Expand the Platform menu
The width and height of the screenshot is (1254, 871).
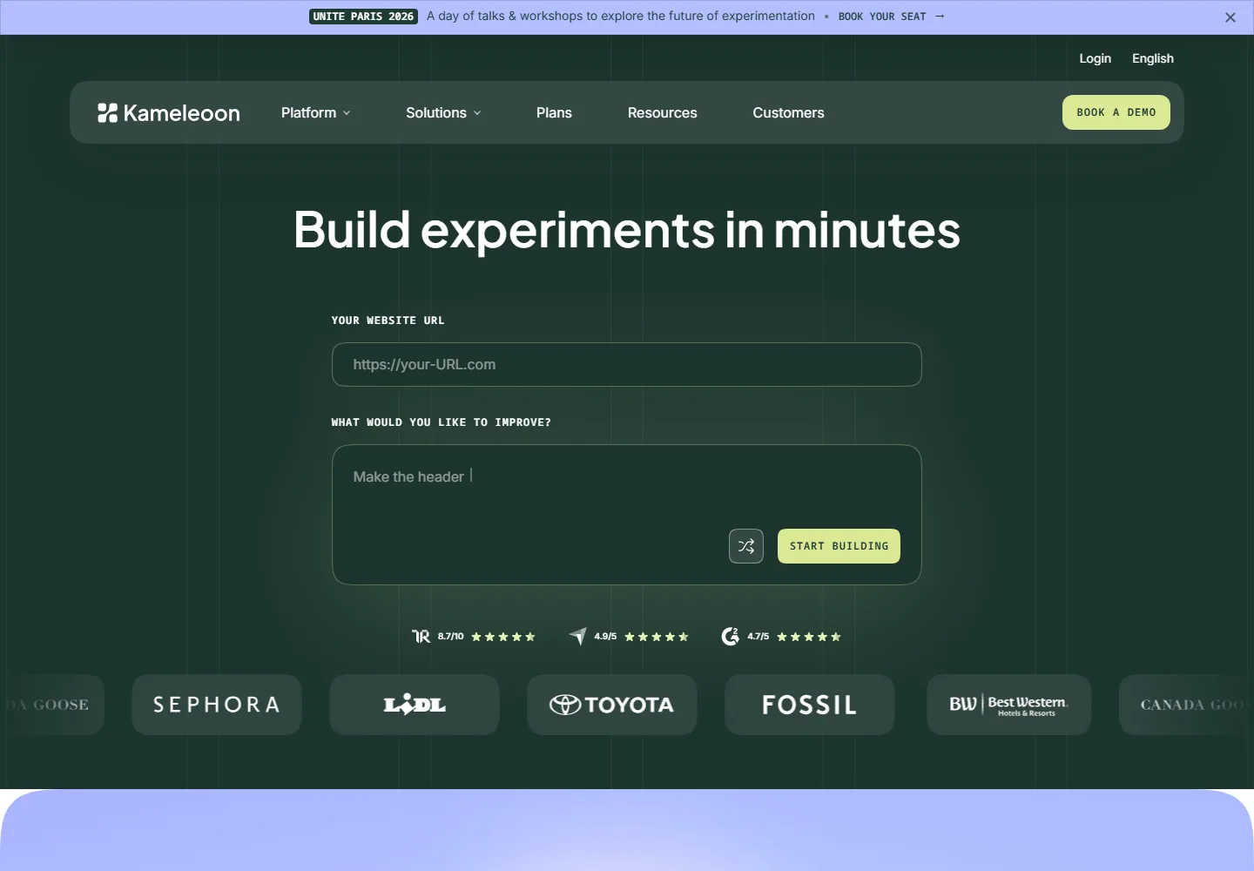click(316, 112)
